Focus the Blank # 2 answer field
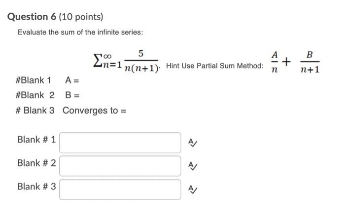This screenshot has height=207, width=345. point(120,166)
